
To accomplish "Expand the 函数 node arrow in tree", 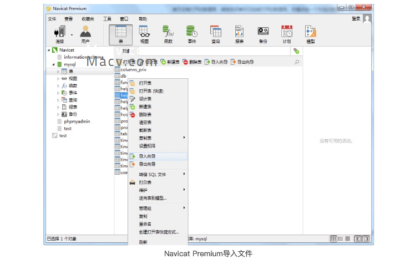I will pos(58,86).
